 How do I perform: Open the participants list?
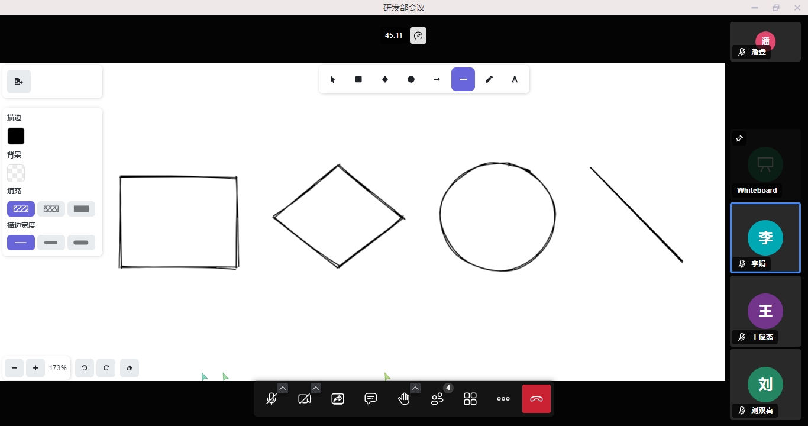[437, 399]
